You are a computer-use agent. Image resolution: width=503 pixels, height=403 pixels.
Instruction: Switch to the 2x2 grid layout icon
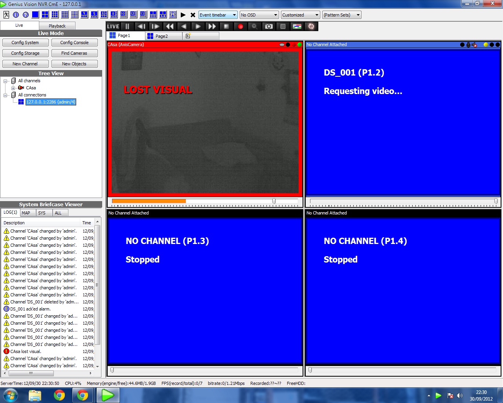(45, 15)
